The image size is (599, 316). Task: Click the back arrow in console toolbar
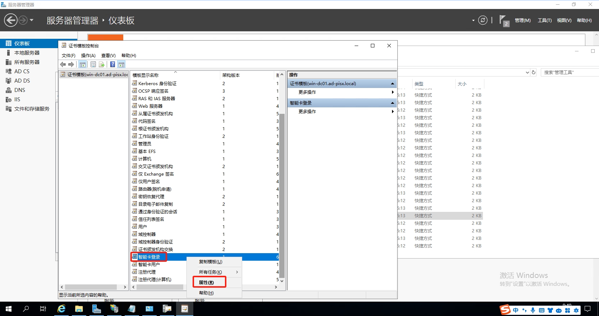click(63, 65)
